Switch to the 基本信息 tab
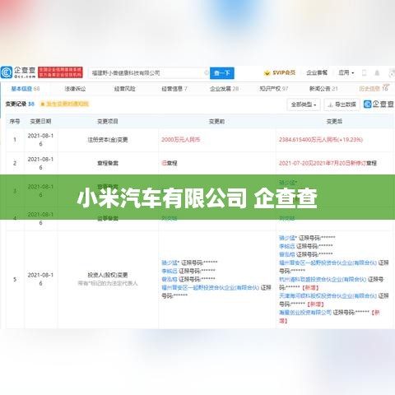 [26, 89]
